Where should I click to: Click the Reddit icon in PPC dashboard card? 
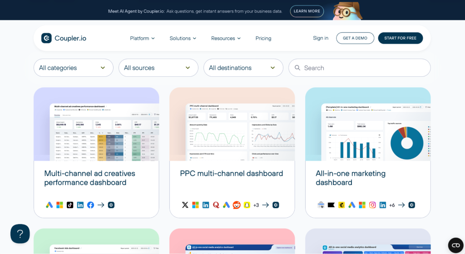point(236,205)
